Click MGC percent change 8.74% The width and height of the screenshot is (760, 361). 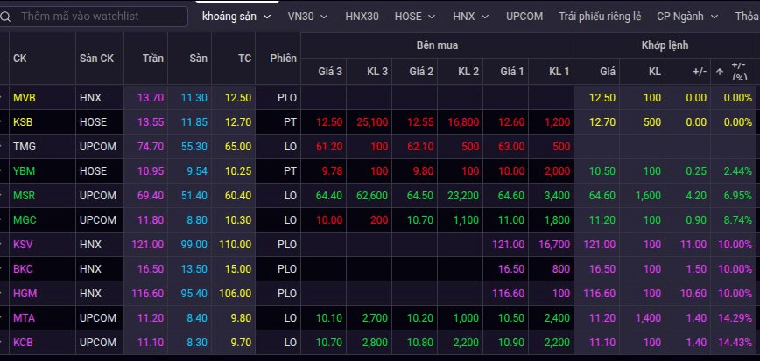tap(738, 220)
